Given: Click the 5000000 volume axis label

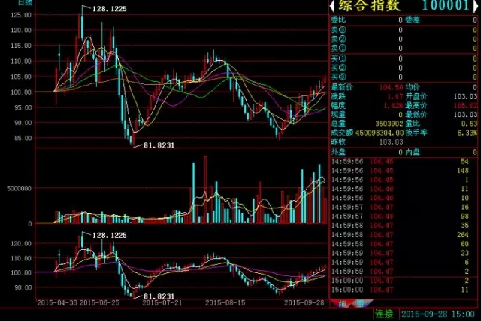Looking at the screenshot, I should tap(17, 188).
